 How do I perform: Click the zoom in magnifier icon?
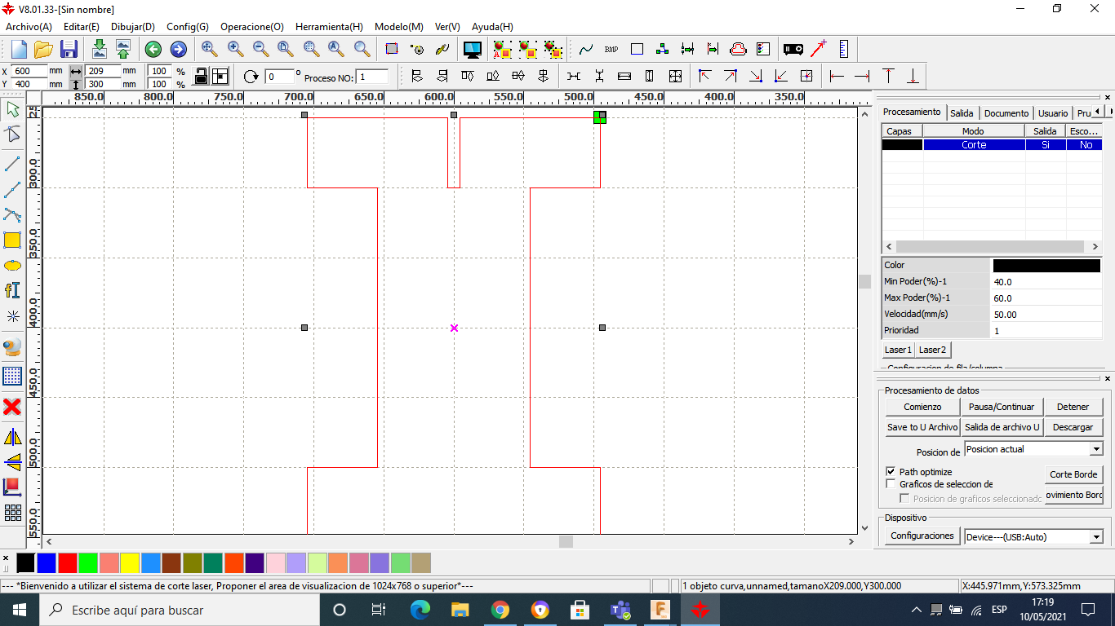pos(235,49)
